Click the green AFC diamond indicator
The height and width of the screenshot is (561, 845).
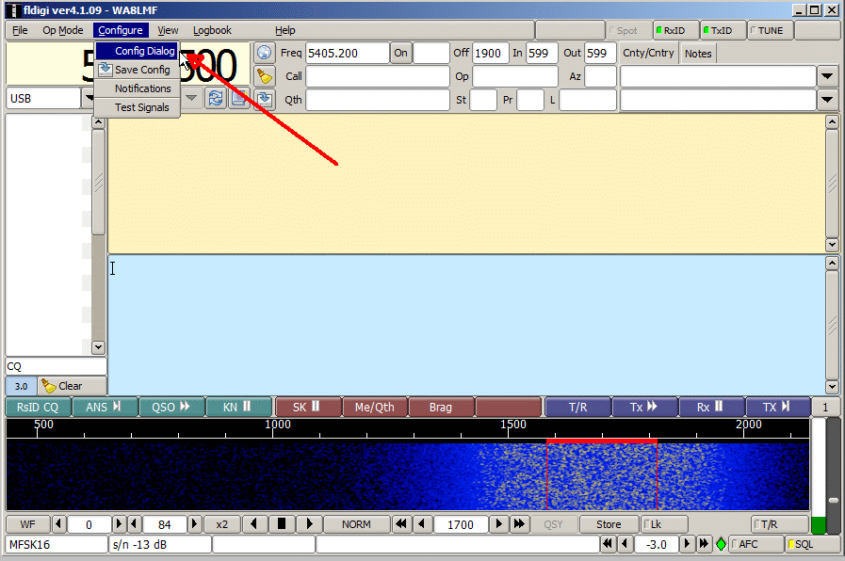coord(721,544)
